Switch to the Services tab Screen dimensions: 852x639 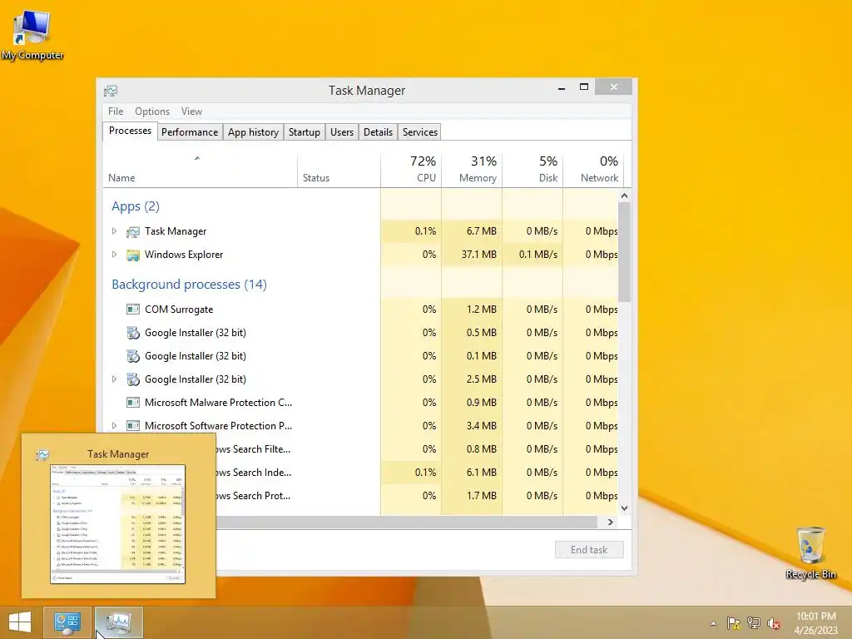[420, 132]
